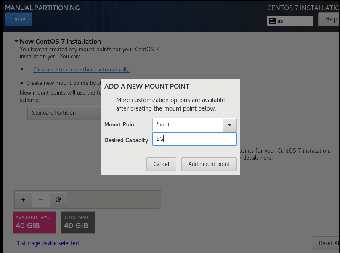Screen dimensions: 340x253
Task: Open the Standard Partition scheme dropdown
Action: pyautogui.click(x=64, y=113)
